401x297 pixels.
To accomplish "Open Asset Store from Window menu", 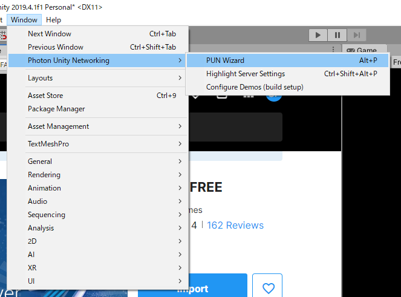I will tap(98, 96).
